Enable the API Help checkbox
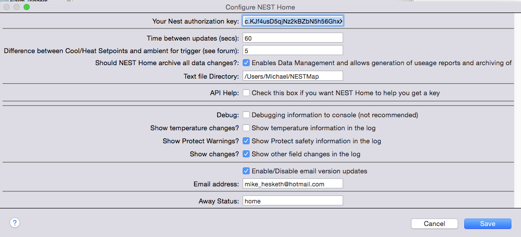The width and height of the screenshot is (521, 237). 246,93
